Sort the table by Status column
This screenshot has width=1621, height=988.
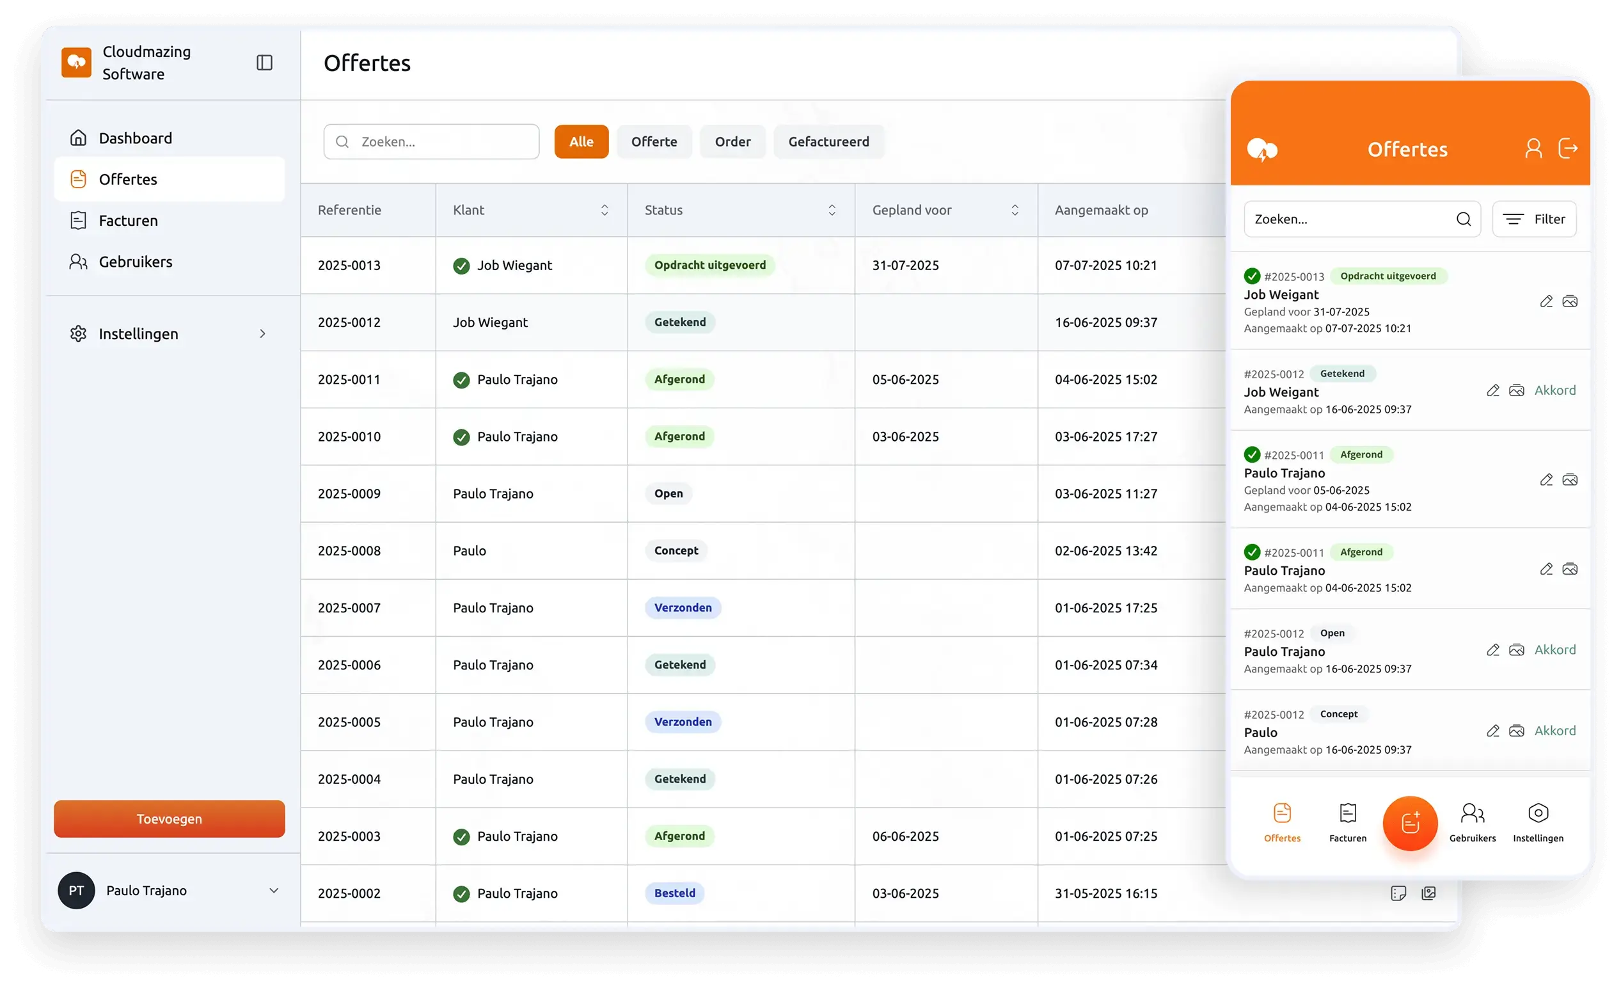tap(832, 210)
